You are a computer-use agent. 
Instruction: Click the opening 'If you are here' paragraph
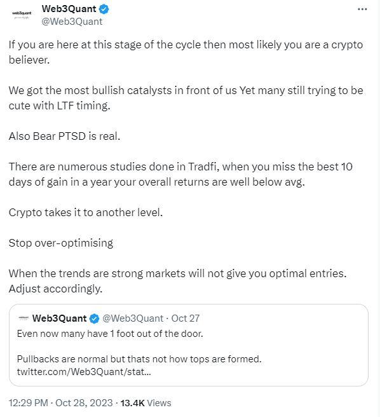pyautogui.click(x=186, y=52)
